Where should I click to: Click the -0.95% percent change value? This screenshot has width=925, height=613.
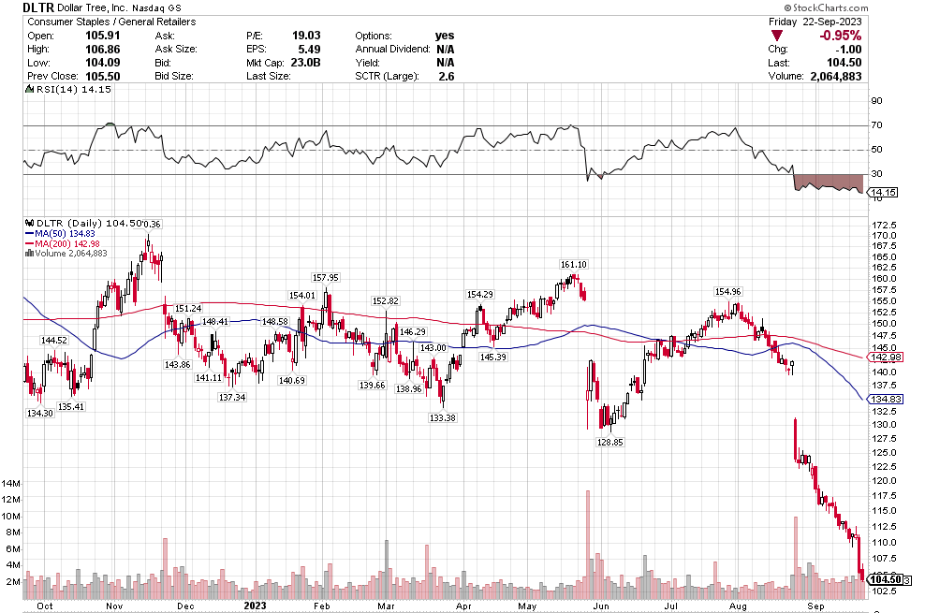tap(840, 36)
